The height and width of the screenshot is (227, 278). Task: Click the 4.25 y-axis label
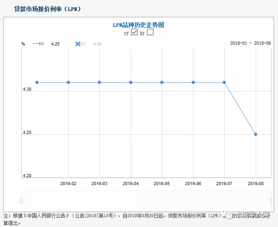[x=28, y=133]
